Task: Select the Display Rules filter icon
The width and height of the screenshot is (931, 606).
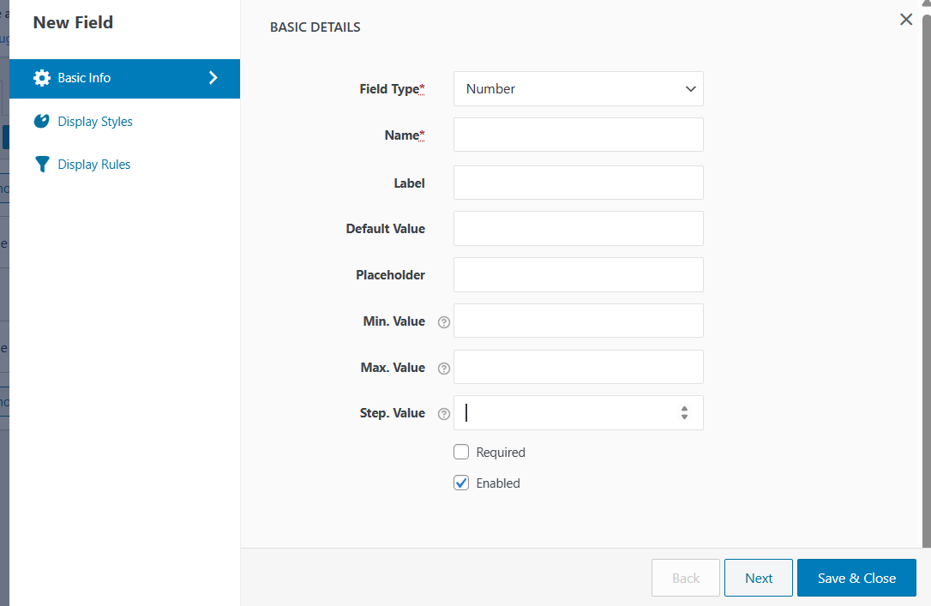Action: (x=41, y=164)
